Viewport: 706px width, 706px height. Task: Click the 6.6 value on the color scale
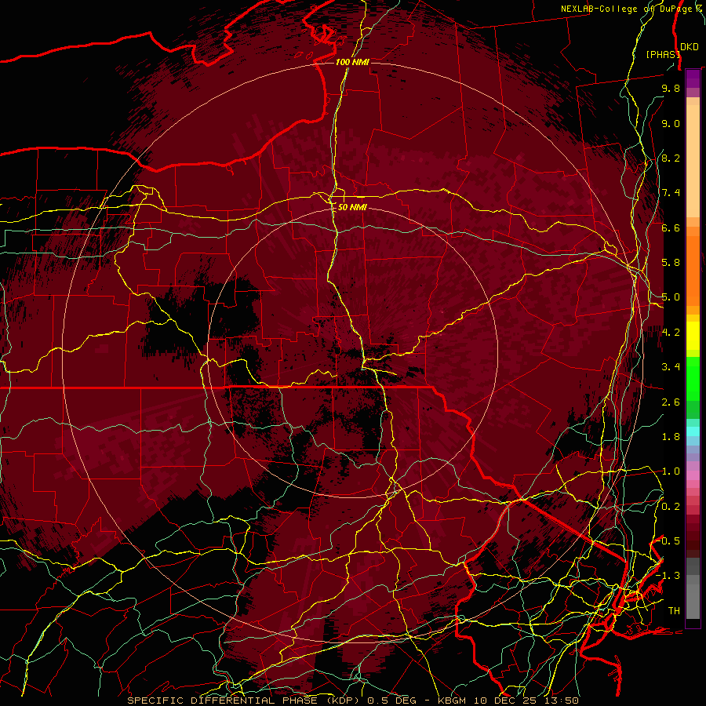point(671,227)
